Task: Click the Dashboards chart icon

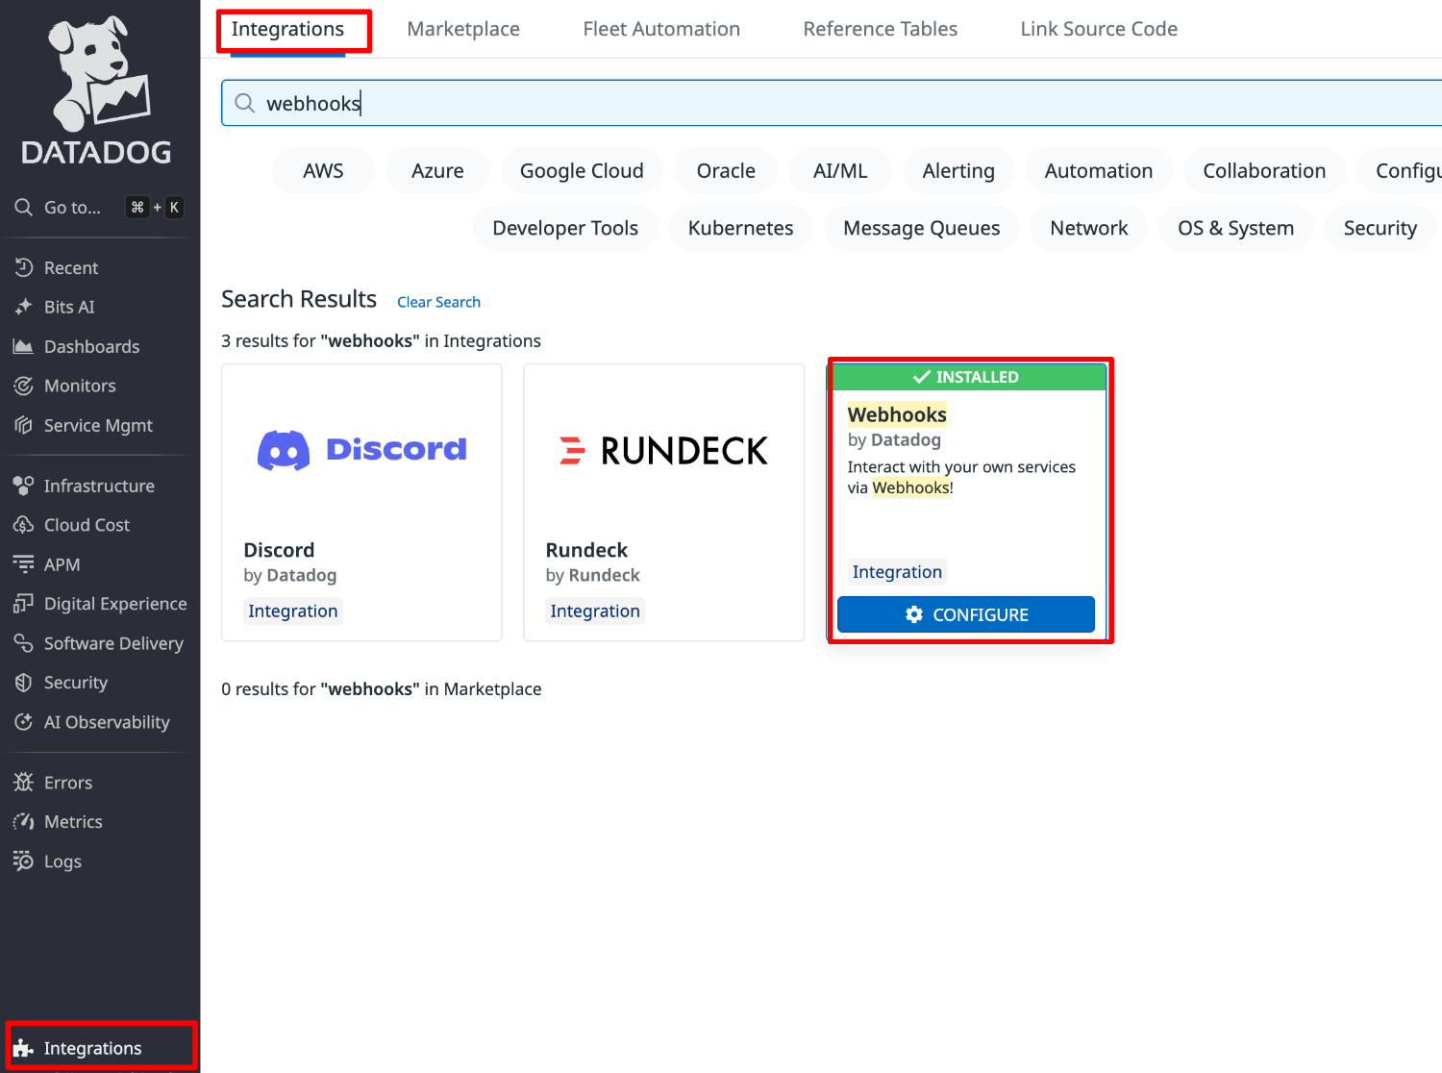Action: (24, 346)
